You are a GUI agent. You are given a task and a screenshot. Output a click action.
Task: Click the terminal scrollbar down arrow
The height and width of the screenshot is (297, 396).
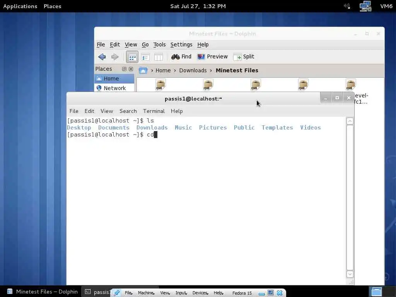[x=350, y=274]
